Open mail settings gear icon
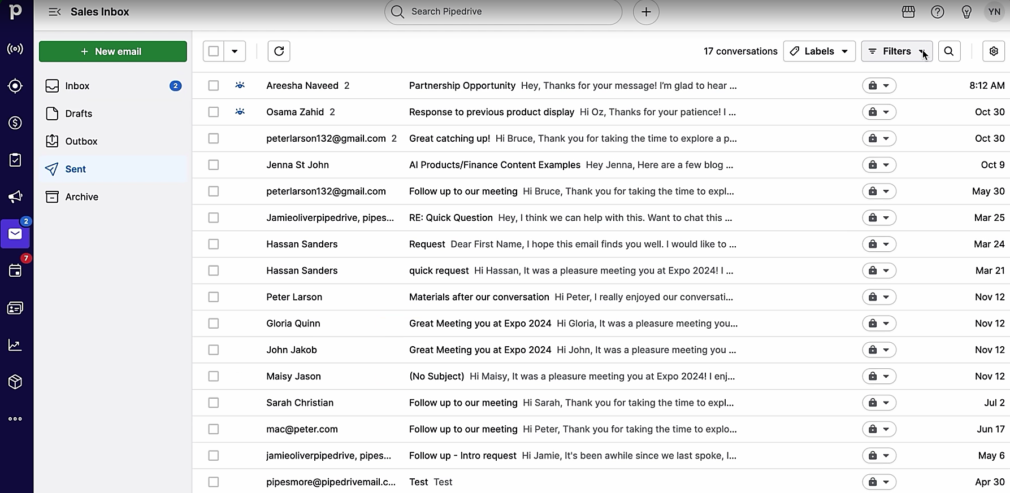1010x493 pixels. (x=994, y=51)
